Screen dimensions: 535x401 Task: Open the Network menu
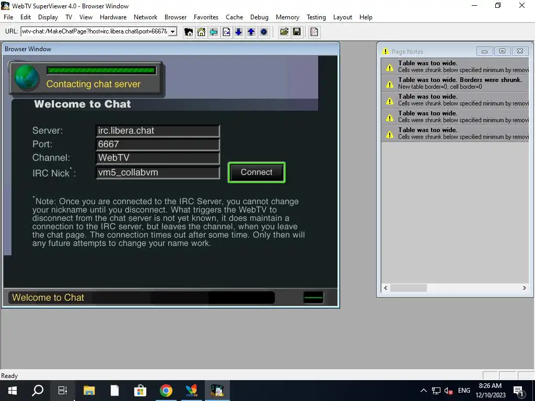click(146, 17)
